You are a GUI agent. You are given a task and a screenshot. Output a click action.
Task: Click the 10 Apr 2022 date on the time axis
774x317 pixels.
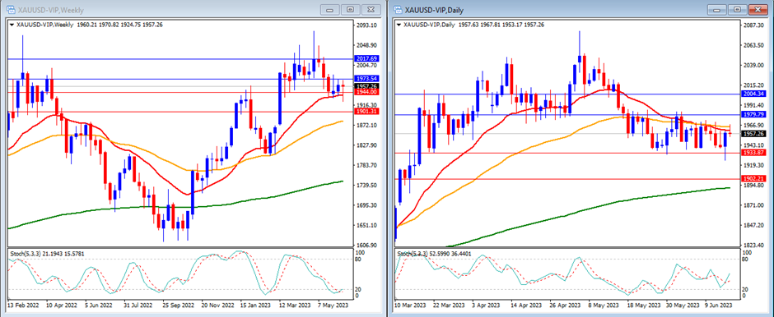point(61,305)
